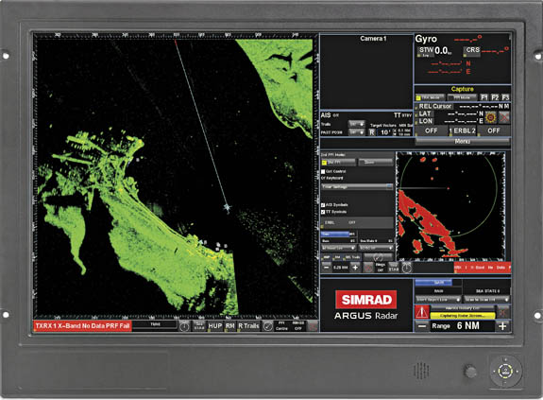Increase radar range with plus button
This screenshot has width=543, height=400.
click(502, 326)
